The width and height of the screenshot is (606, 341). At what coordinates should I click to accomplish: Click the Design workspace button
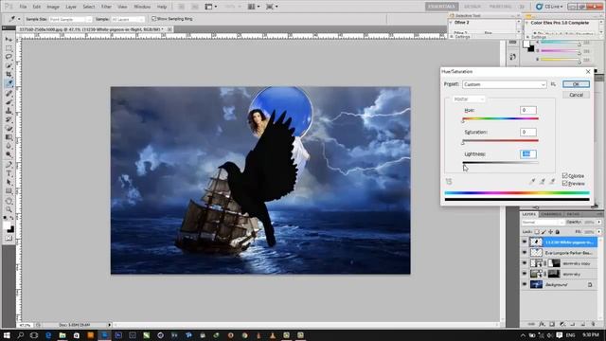point(472,7)
